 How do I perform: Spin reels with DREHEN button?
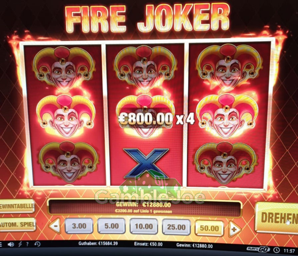click(x=277, y=218)
